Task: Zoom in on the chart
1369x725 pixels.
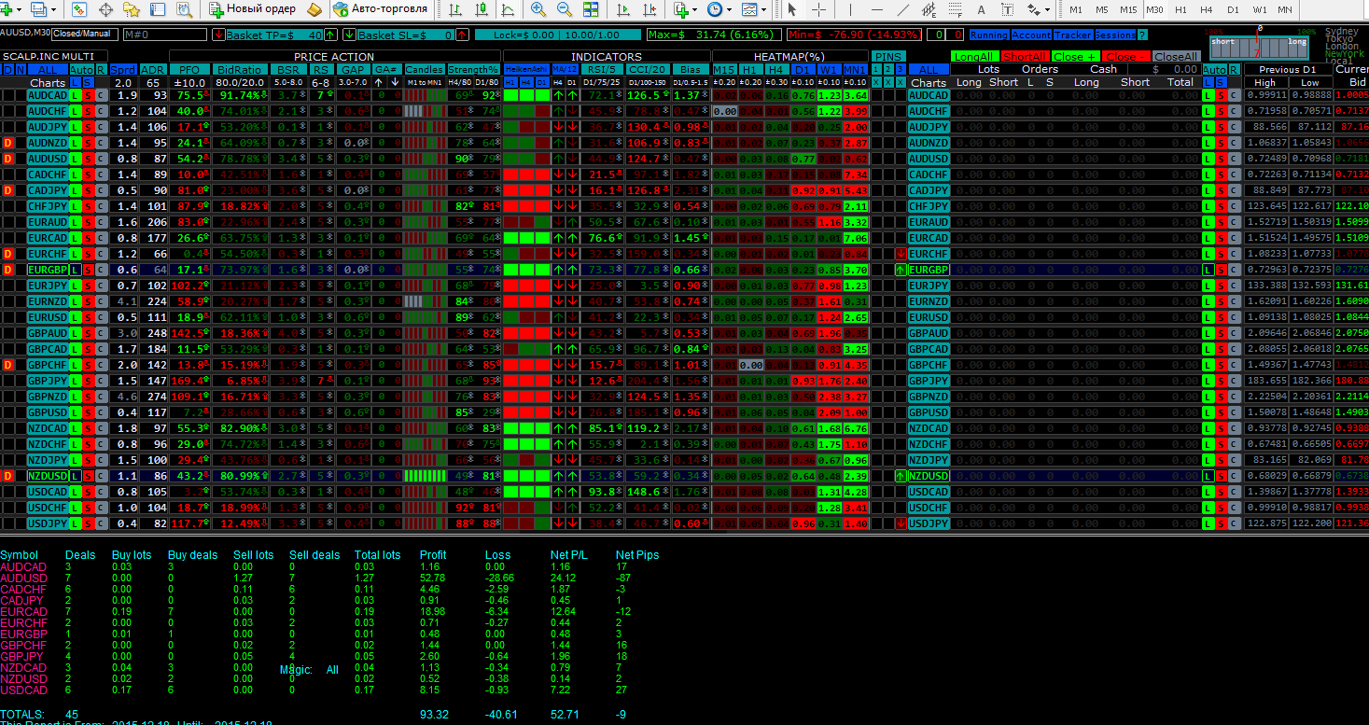Action: (538, 9)
